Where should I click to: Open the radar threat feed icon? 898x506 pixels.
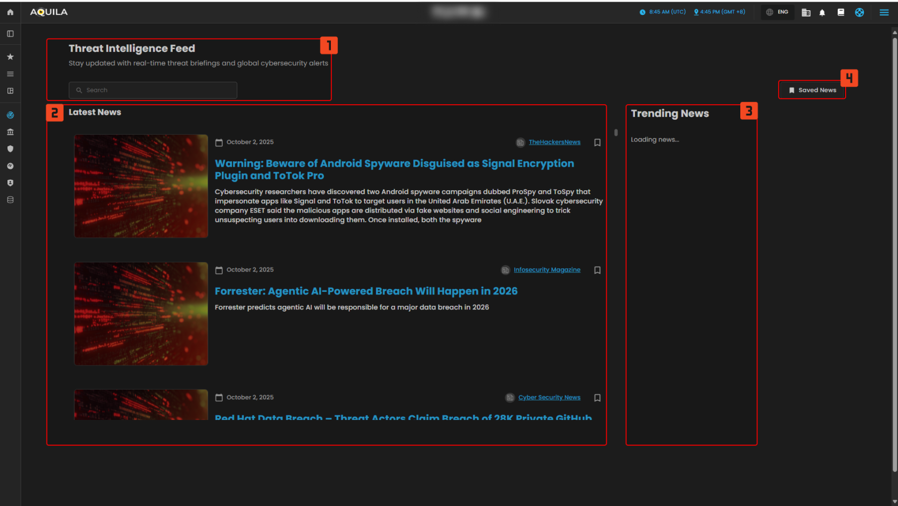(10, 115)
